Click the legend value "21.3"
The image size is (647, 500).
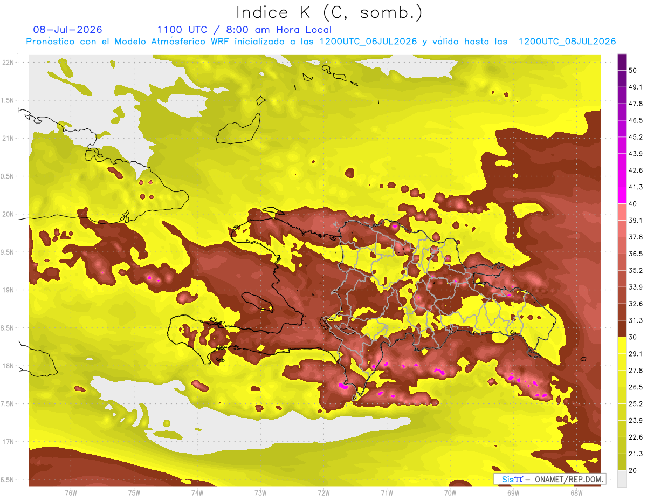(635, 454)
